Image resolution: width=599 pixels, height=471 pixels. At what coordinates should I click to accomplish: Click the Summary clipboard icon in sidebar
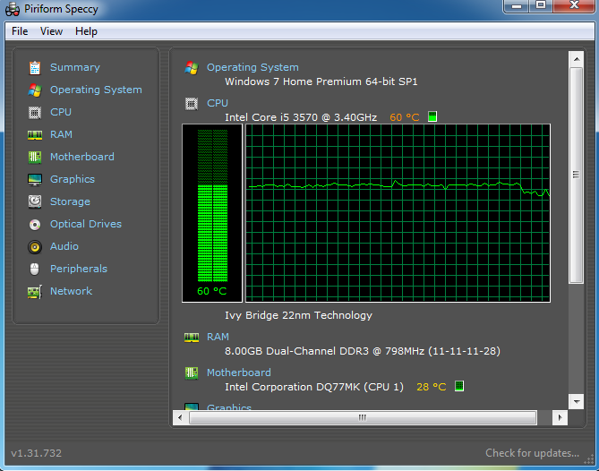35,68
